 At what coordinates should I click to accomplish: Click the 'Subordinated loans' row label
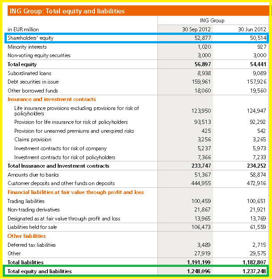(x=30, y=73)
